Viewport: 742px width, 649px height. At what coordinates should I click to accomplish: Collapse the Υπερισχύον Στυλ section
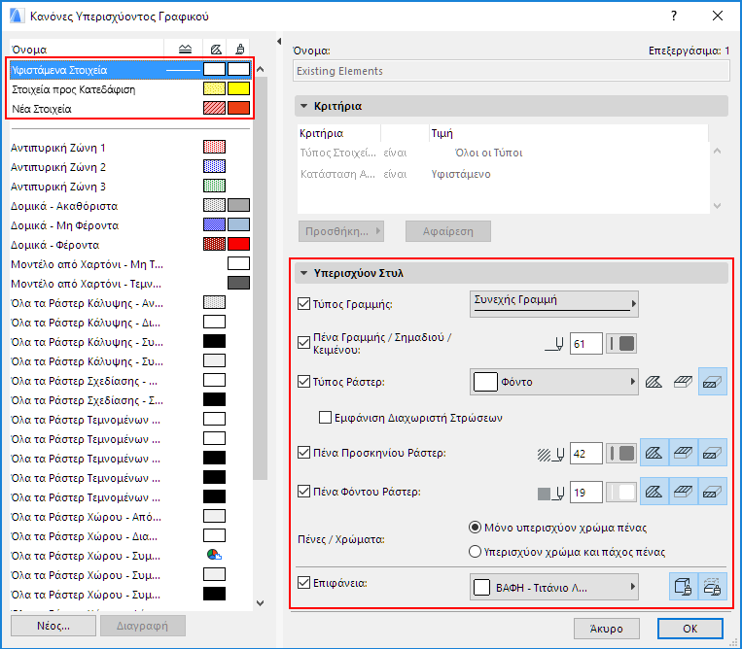(x=304, y=273)
